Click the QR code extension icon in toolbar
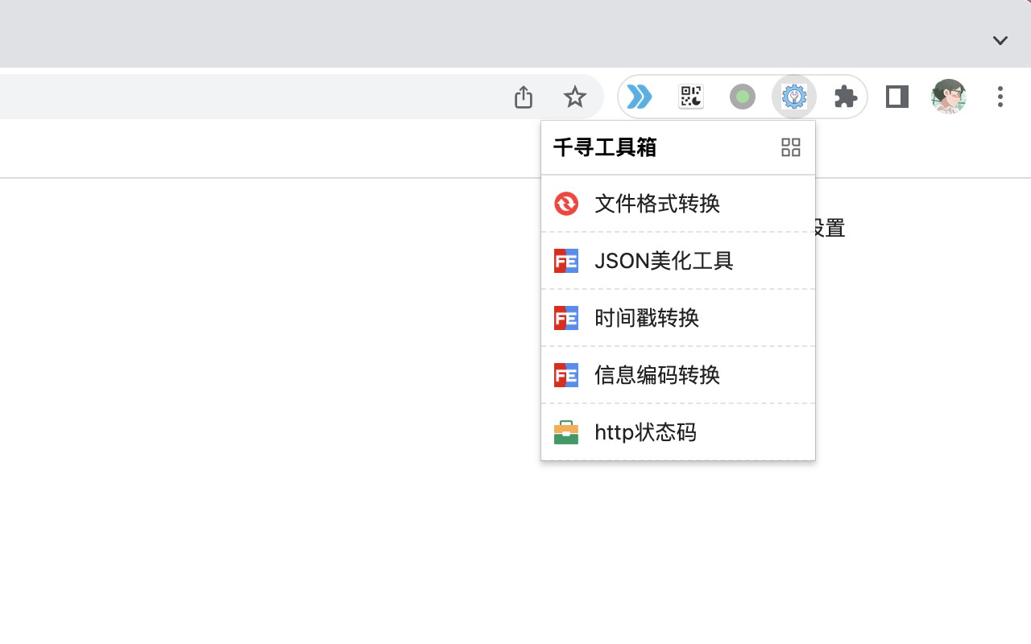The height and width of the screenshot is (644, 1031). pyautogui.click(x=690, y=97)
